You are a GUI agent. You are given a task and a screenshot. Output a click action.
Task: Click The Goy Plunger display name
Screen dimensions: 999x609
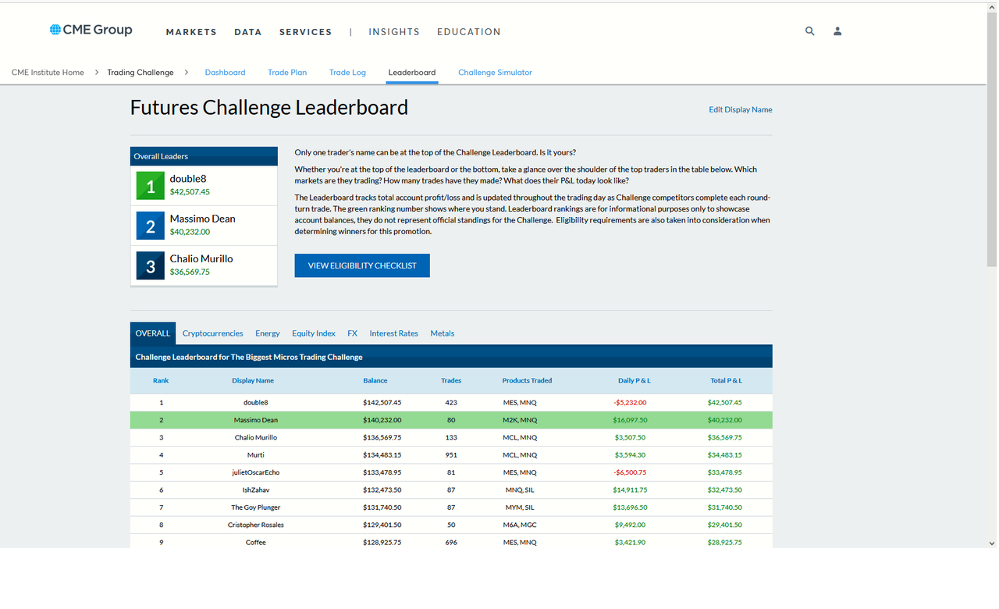[256, 507]
